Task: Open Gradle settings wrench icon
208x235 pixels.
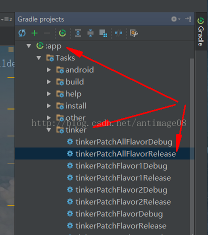Action: pyautogui.click(x=134, y=33)
